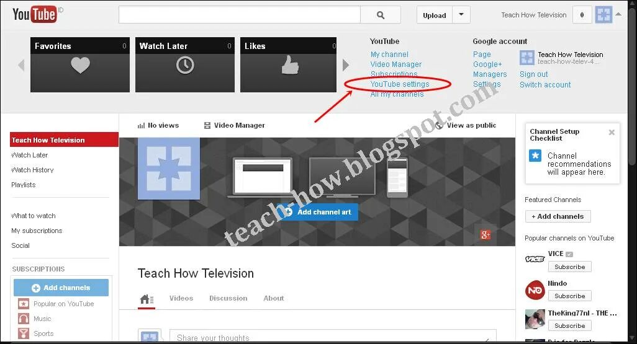Open Social in the sidebar
Viewport: 637px width, 344px height.
20,245
